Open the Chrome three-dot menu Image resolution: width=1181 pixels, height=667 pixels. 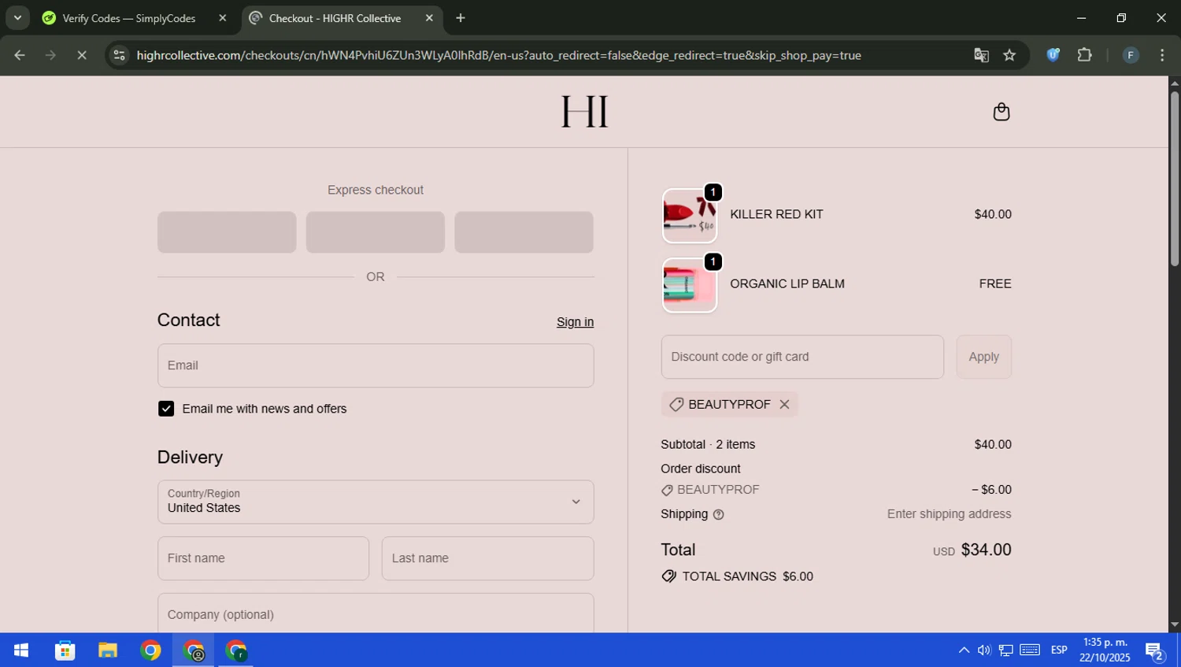(x=1162, y=55)
